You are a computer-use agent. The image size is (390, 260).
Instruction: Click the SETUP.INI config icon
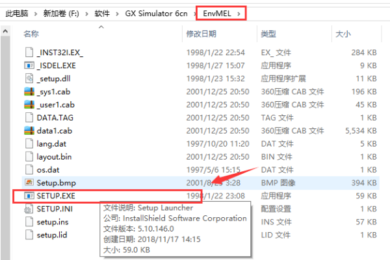(29, 209)
